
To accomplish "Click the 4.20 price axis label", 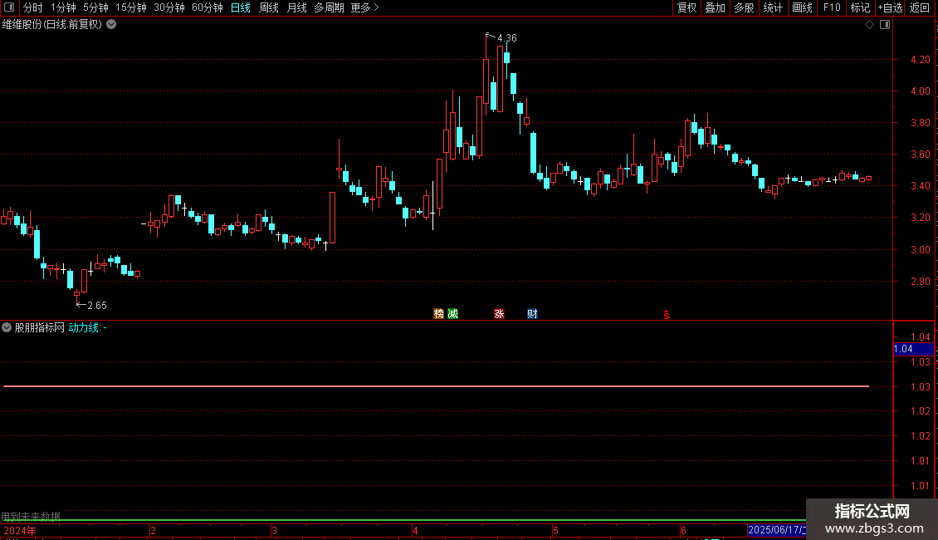I will click(x=920, y=59).
